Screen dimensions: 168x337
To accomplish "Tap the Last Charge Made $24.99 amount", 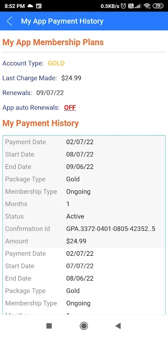I will coord(71,78).
